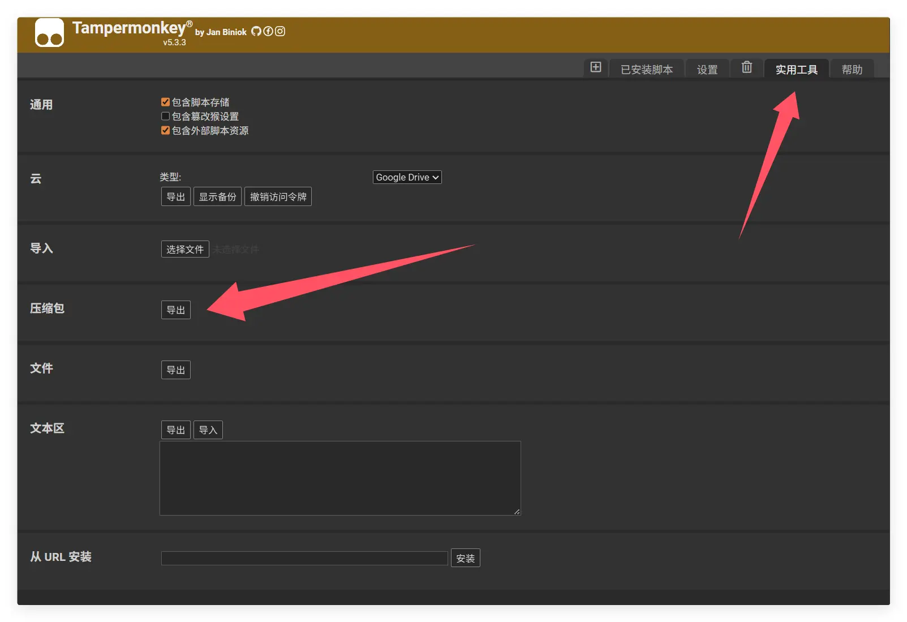Click the v5.3.3 version text

pyautogui.click(x=174, y=42)
